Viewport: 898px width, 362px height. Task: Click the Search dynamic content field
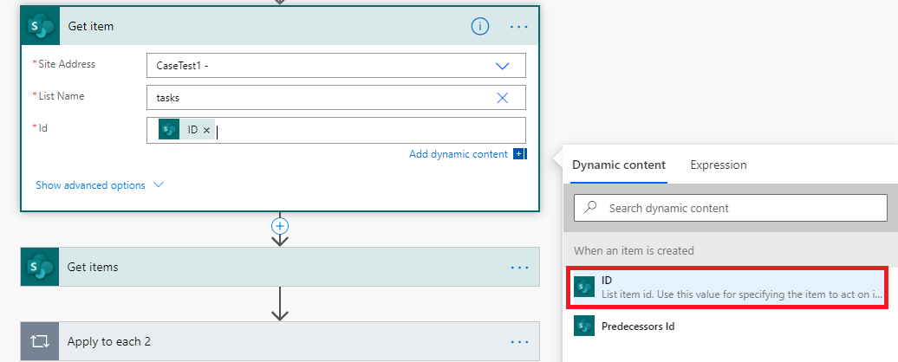pos(730,208)
